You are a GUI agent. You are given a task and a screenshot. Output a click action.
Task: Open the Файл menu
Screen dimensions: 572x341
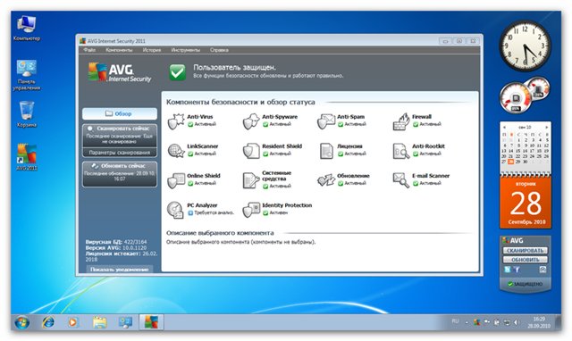pyautogui.click(x=89, y=50)
